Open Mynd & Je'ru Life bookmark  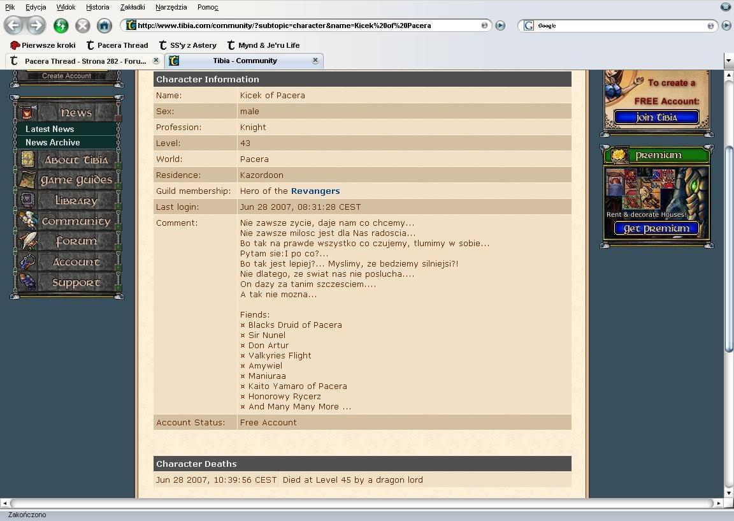pos(264,45)
